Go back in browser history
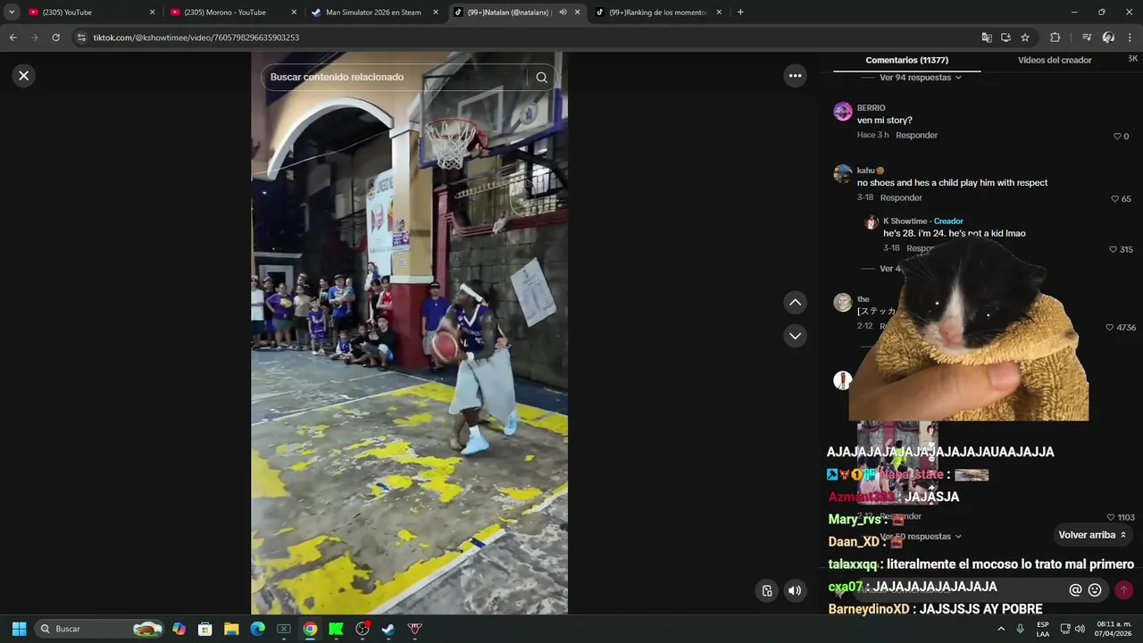Screen dimensions: 1143x643 (13, 38)
